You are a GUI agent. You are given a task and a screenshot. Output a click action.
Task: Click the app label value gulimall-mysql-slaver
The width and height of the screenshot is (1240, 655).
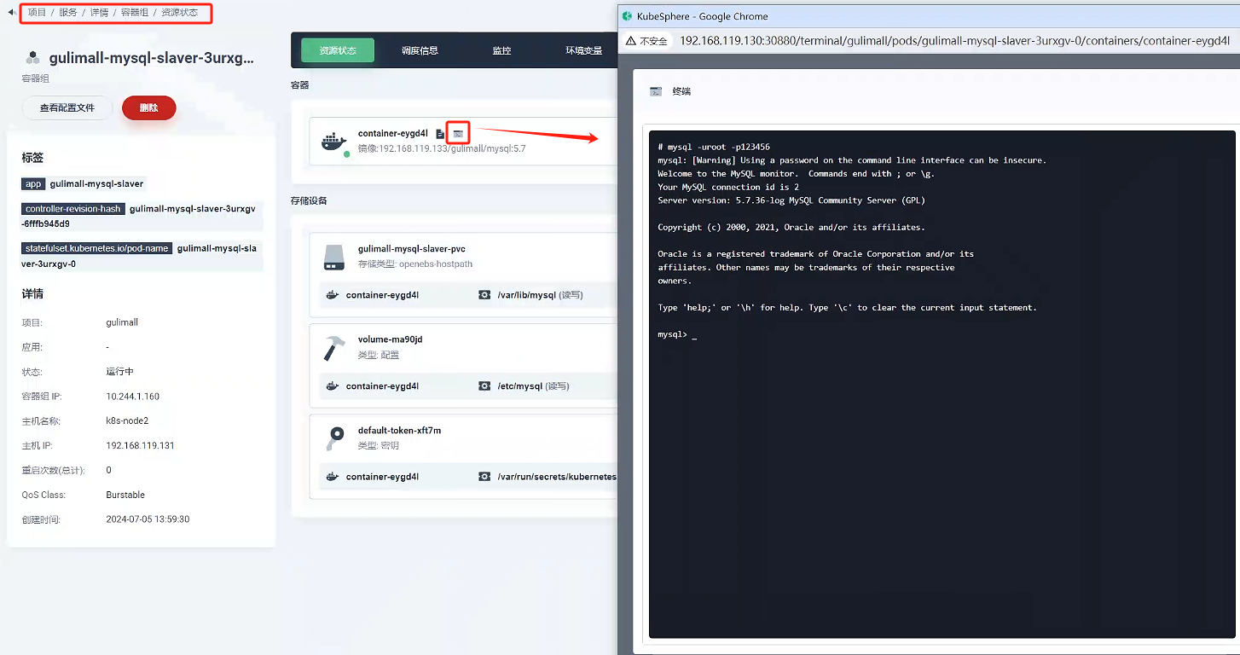click(x=96, y=183)
